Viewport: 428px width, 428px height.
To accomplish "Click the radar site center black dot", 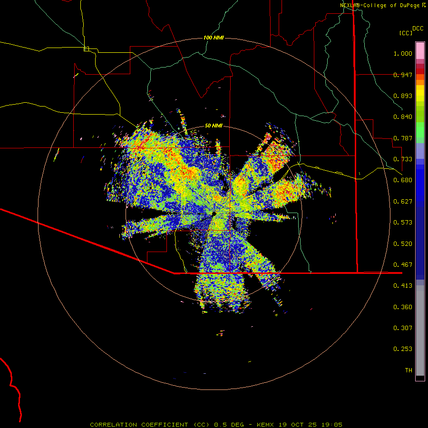I will [214, 214].
